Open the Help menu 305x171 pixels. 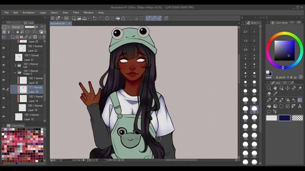point(101,13)
